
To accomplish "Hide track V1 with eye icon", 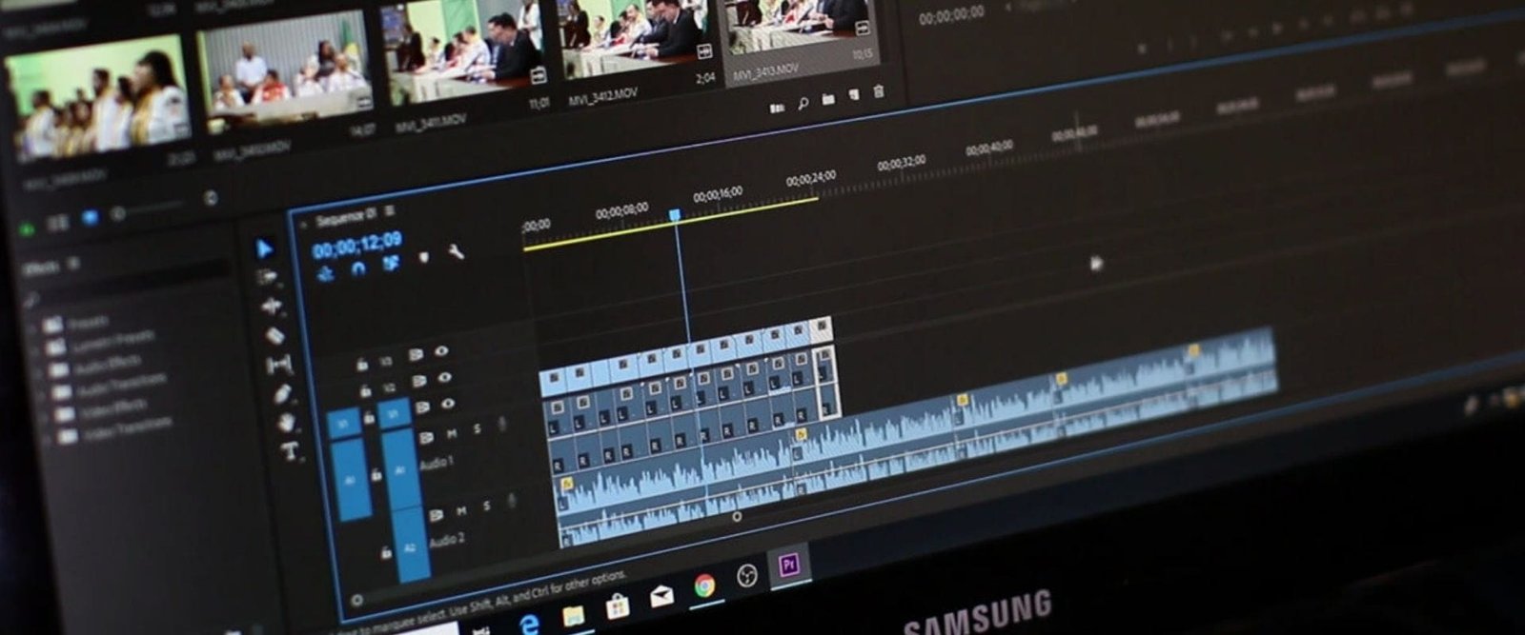I will click(448, 404).
